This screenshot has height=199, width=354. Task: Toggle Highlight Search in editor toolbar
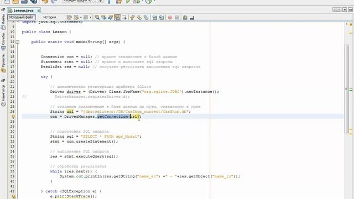117,17
